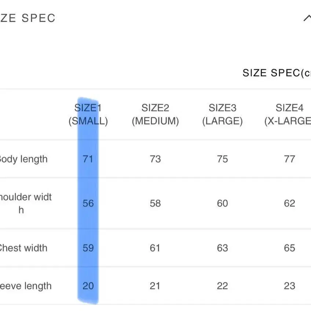Click sleeve length value 22 for large
Image resolution: width=311 pixels, height=311 pixels.
pyautogui.click(x=222, y=286)
